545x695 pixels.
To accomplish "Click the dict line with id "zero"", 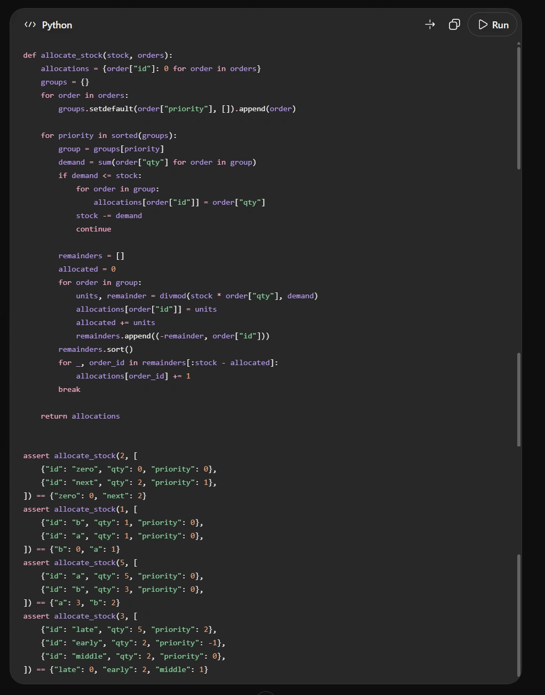I will [129, 469].
